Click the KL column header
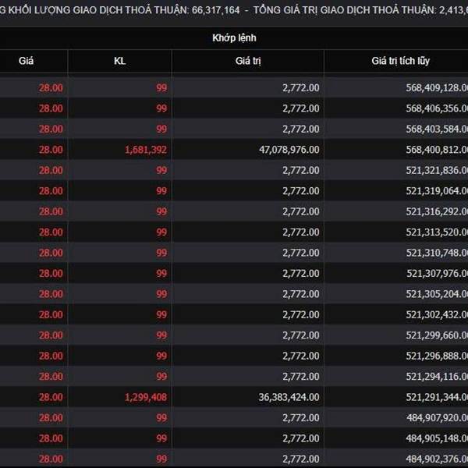Viewport: 468px width, 468px height. 119,61
